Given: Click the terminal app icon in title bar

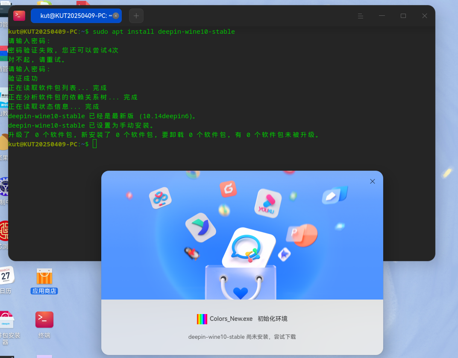Looking at the screenshot, I should click(x=19, y=16).
